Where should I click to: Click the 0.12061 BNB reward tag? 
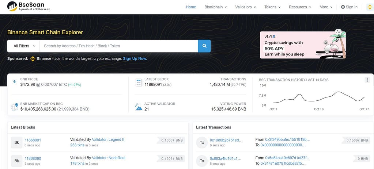171,159
